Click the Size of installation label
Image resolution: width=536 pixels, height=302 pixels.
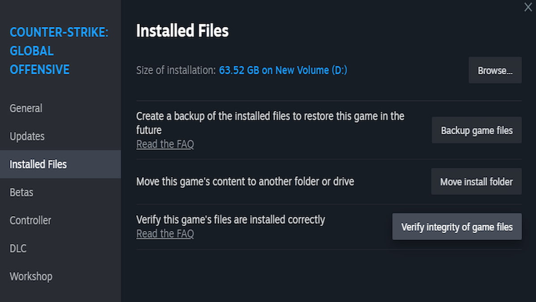coord(176,70)
